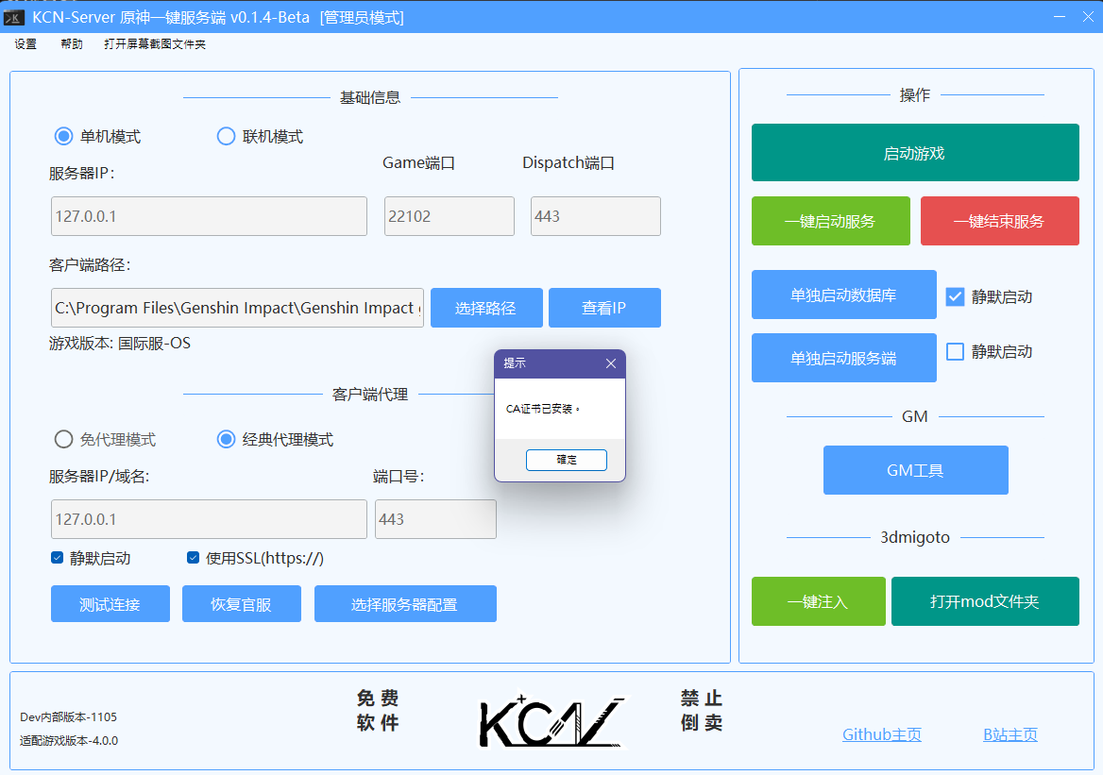Open the Github主页 link
Viewport: 1103px width, 775px height.
(x=880, y=734)
